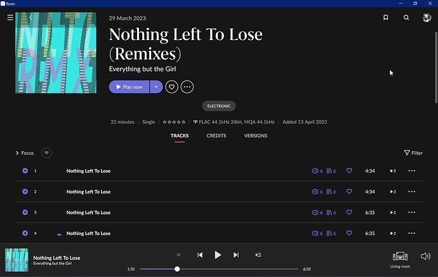Click the signal path dot indicator
The image size is (438, 277).
[179, 255]
